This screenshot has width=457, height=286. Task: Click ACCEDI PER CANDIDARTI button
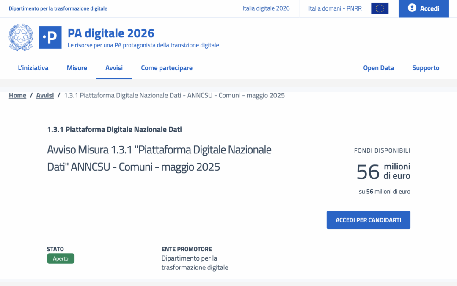[x=369, y=220]
